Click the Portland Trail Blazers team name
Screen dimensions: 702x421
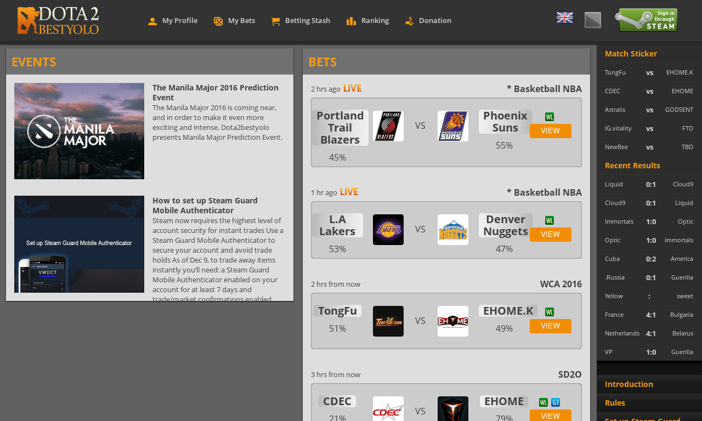coord(340,128)
